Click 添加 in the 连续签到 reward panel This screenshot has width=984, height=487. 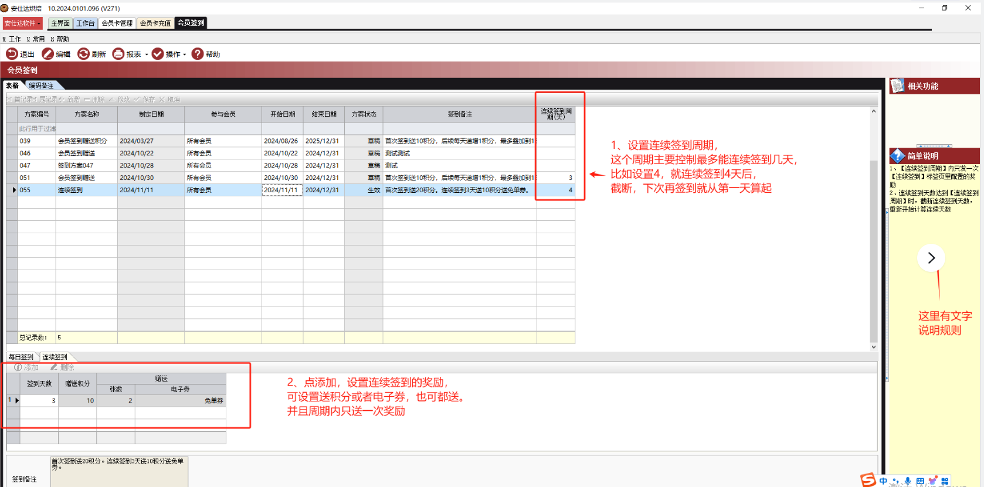click(x=26, y=367)
